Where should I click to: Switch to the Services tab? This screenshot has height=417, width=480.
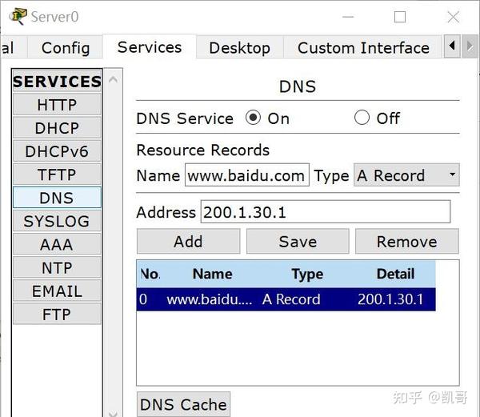150,47
